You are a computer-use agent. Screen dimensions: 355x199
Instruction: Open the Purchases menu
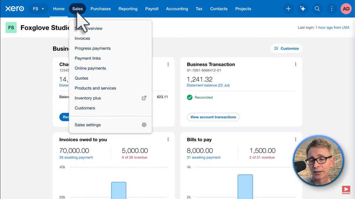click(x=100, y=9)
